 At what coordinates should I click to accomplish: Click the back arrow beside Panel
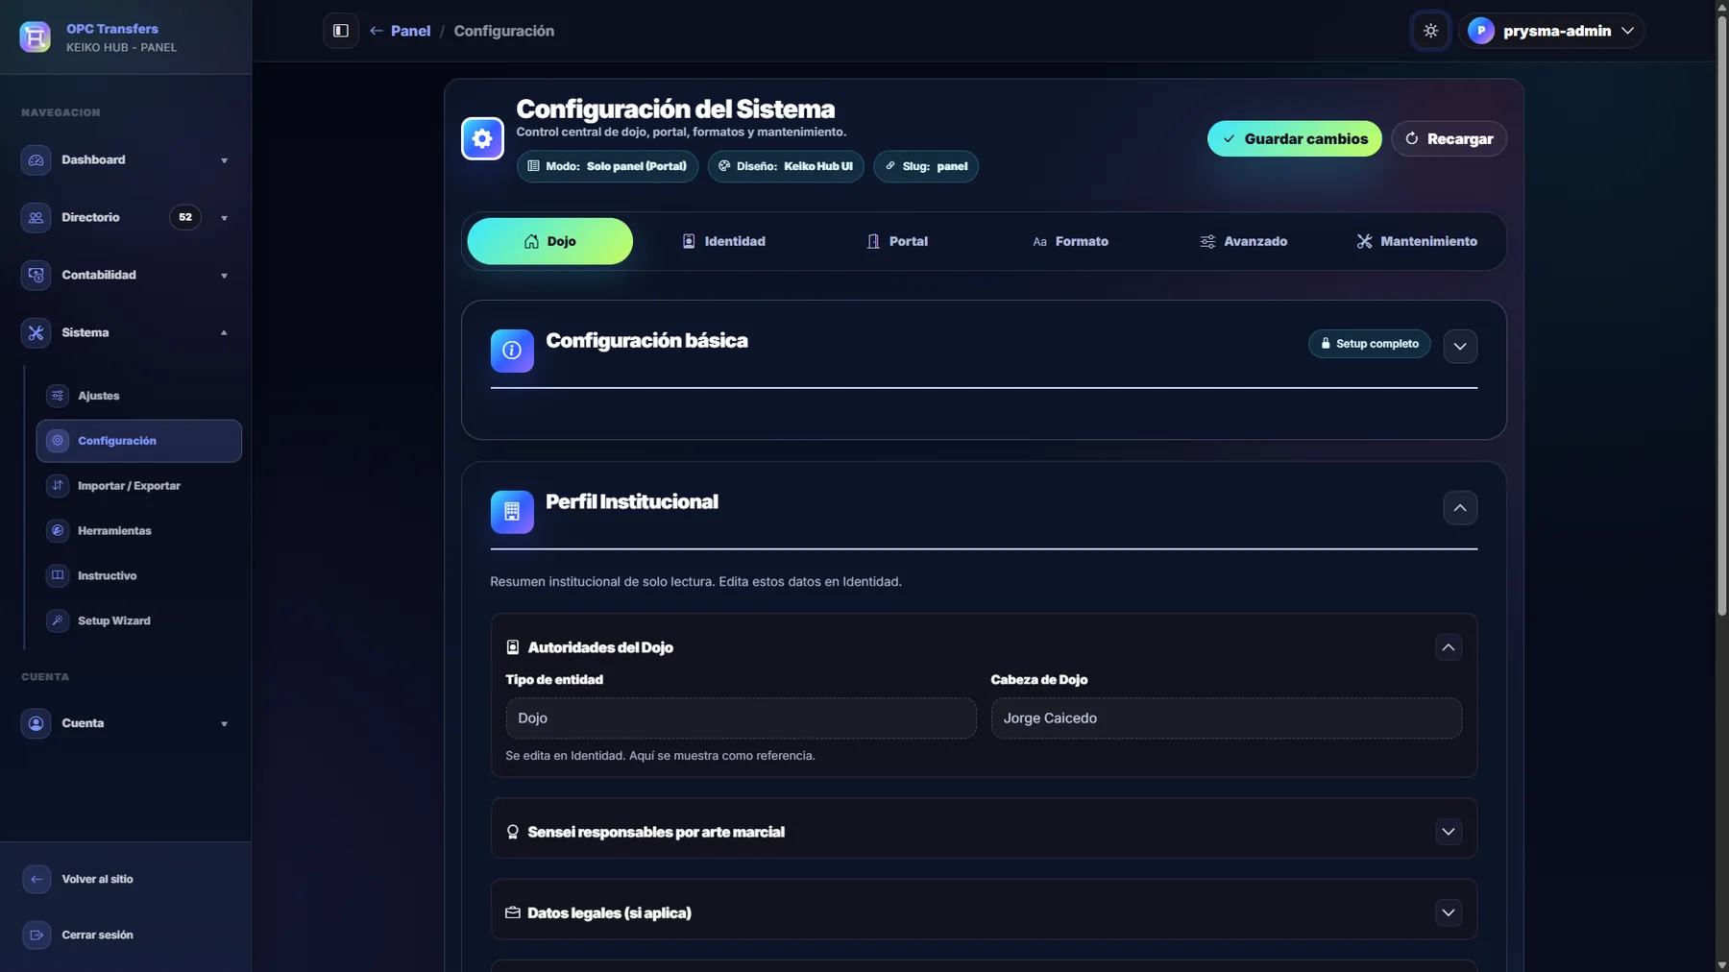[x=377, y=31]
